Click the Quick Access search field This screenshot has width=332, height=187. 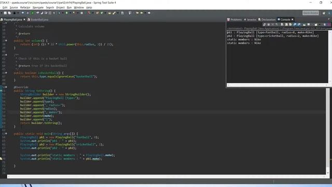tap(311, 13)
